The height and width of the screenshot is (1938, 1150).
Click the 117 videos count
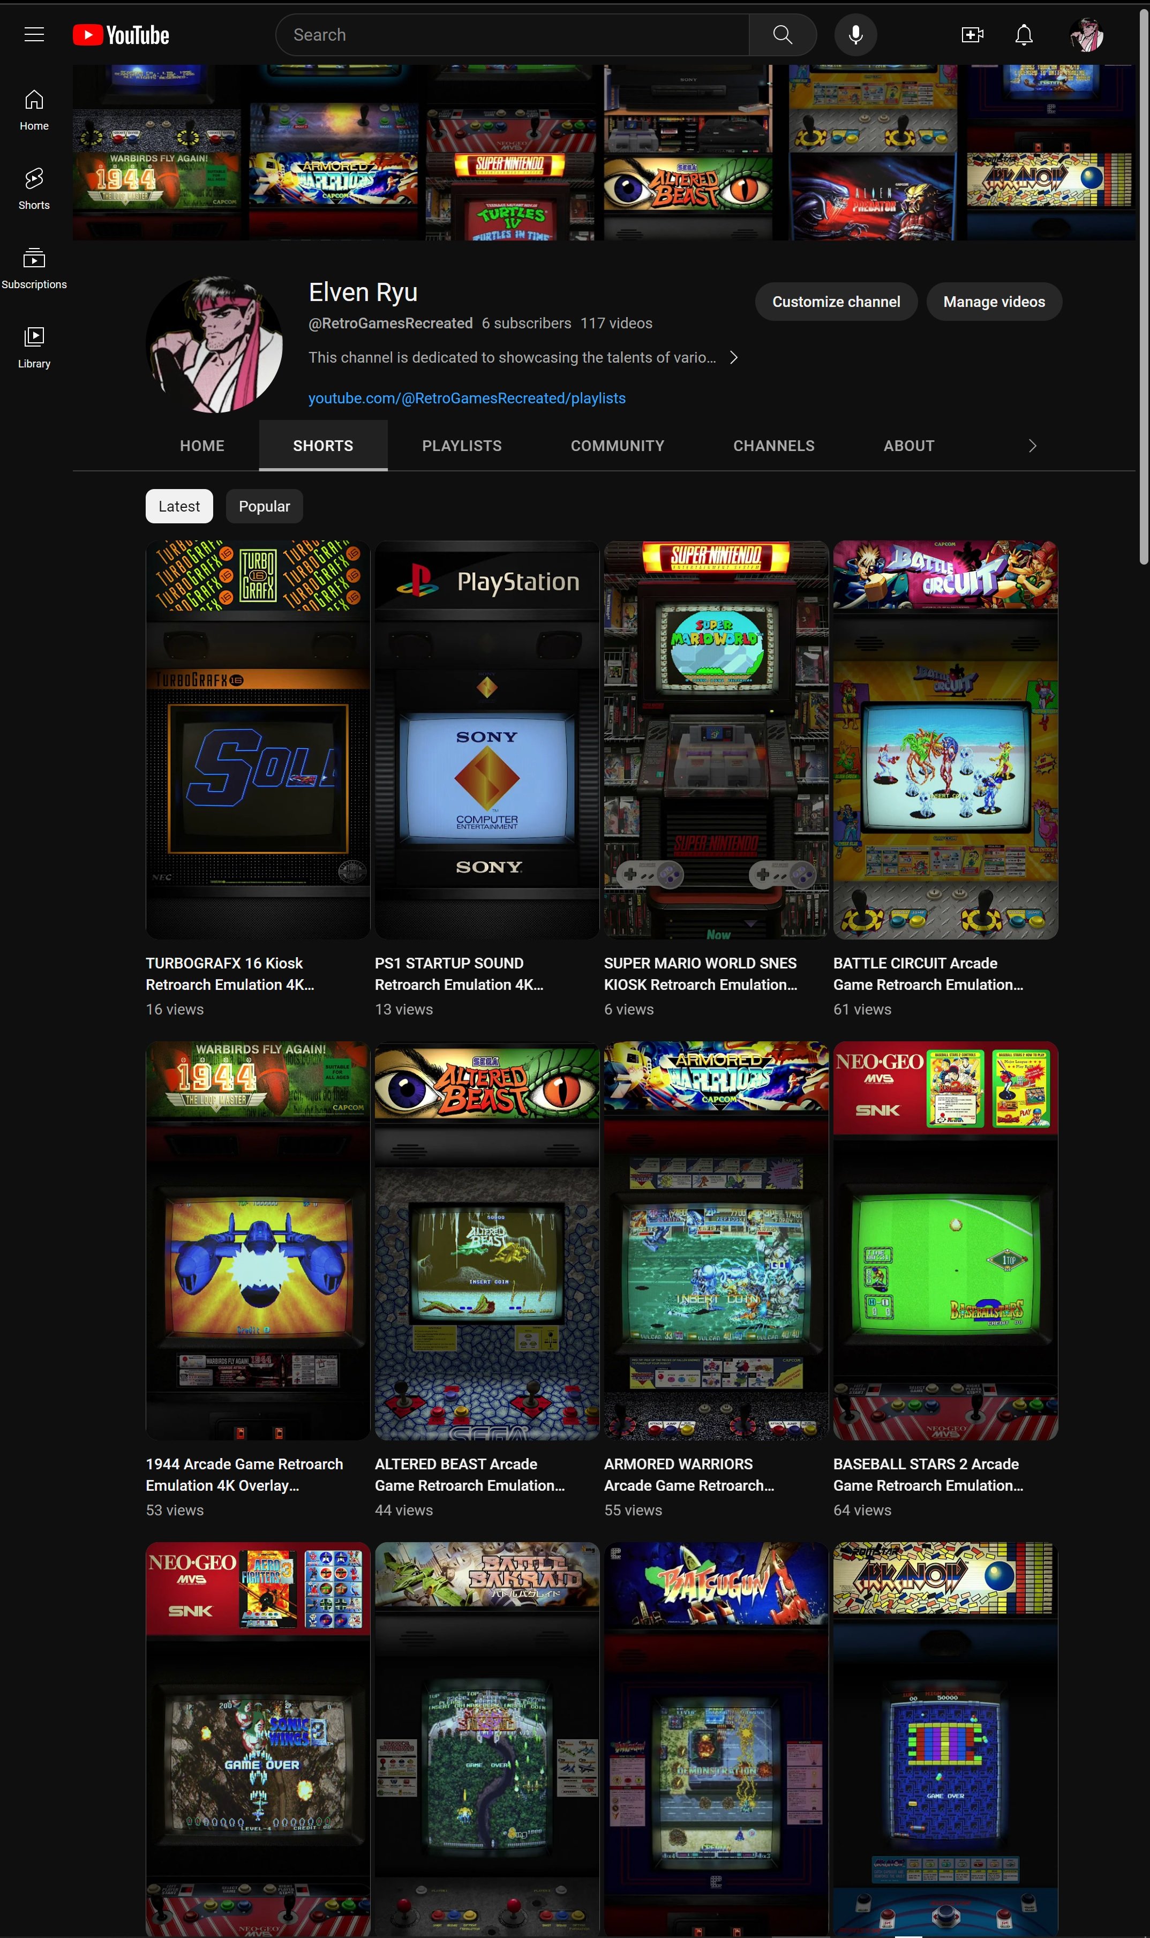tap(616, 323)
